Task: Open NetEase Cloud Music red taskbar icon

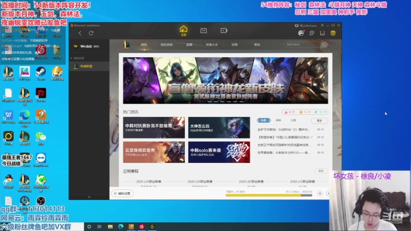Action: (142, 226)
